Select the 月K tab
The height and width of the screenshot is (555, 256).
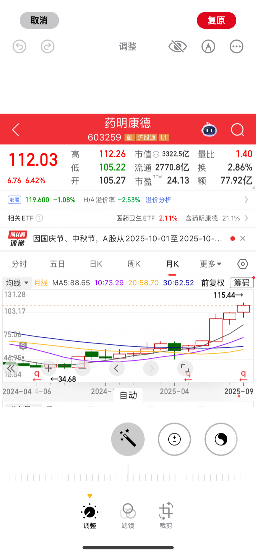point(172,264)
